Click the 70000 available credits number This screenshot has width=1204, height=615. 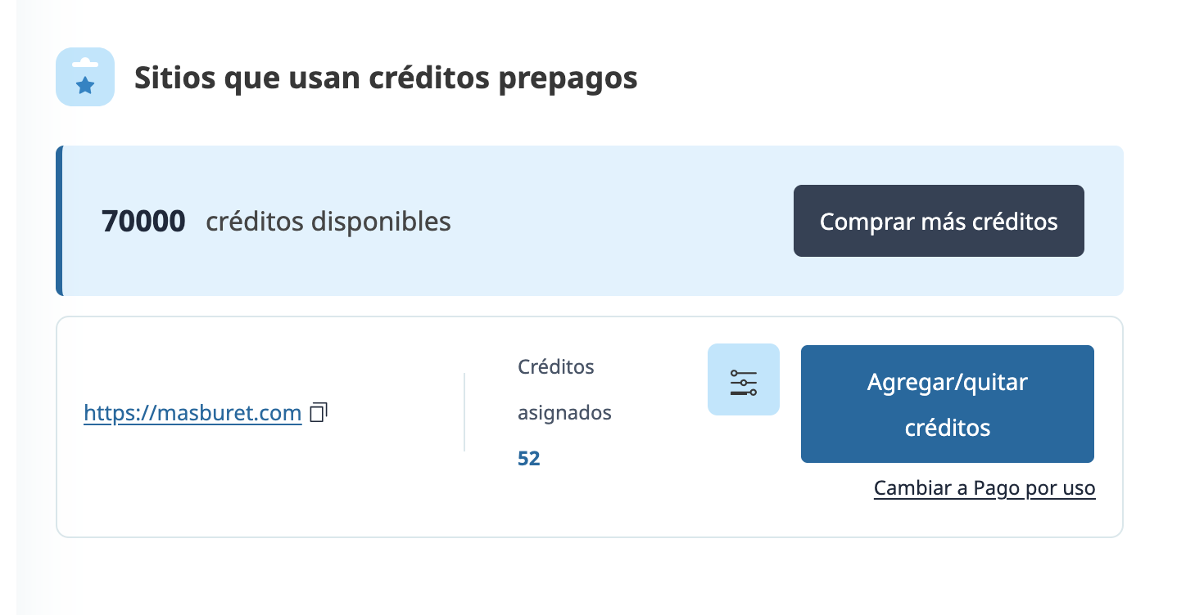(143, 222)
